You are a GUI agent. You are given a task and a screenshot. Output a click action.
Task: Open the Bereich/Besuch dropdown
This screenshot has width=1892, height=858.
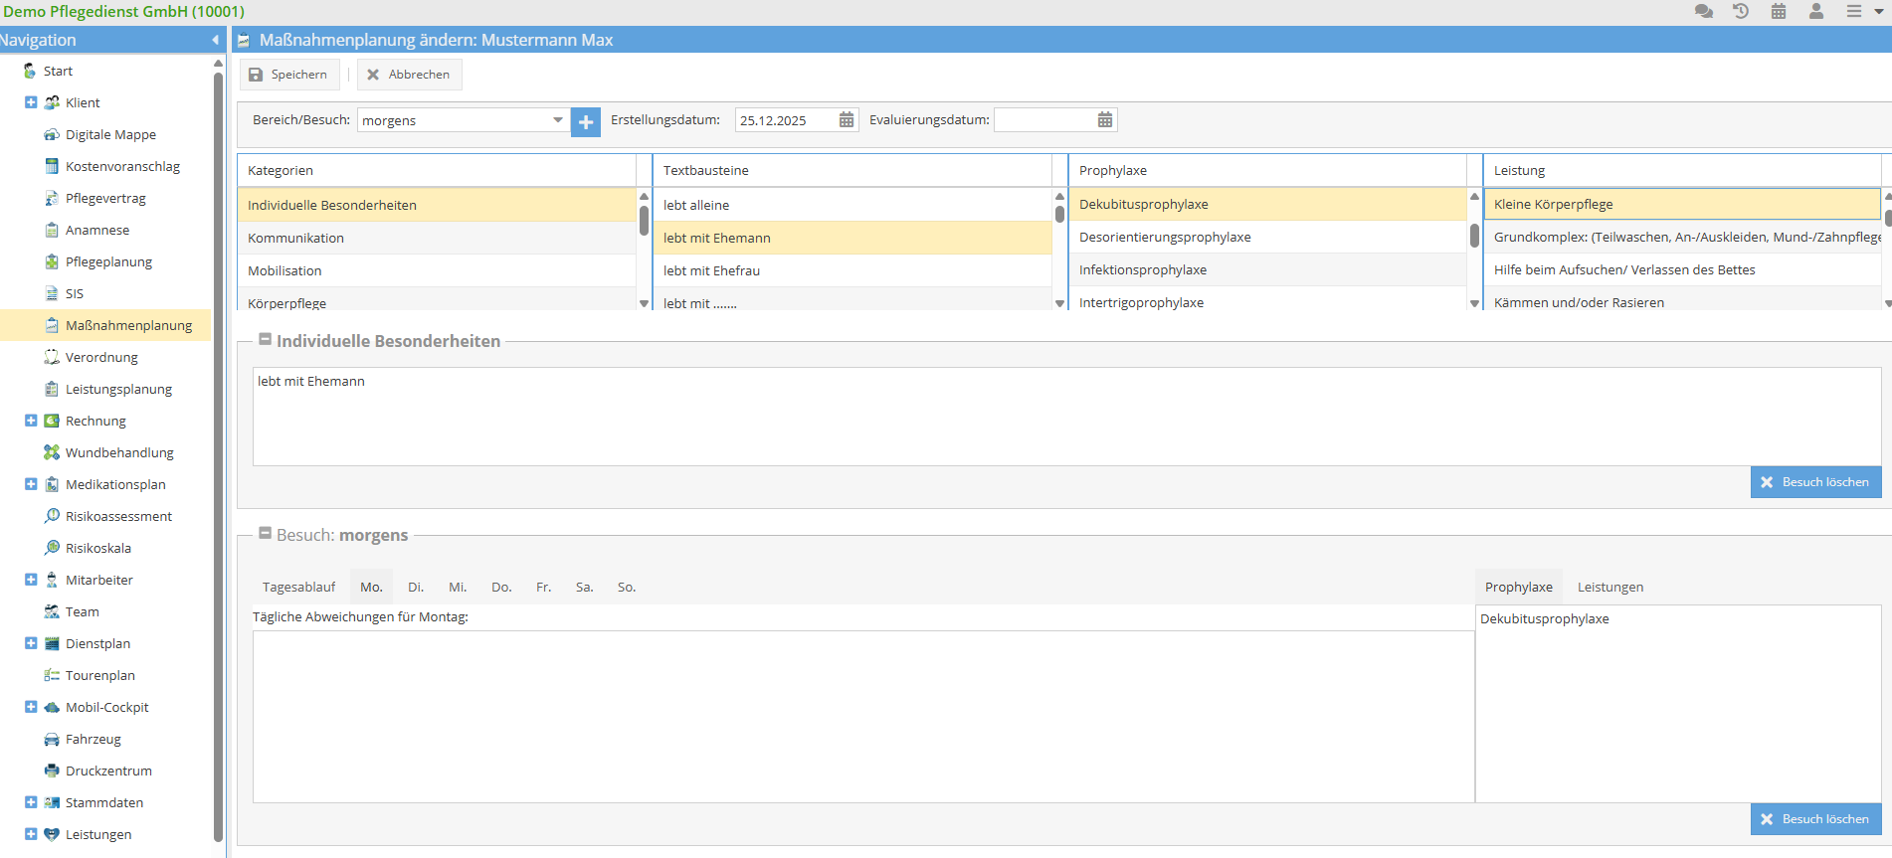[557, 120]
